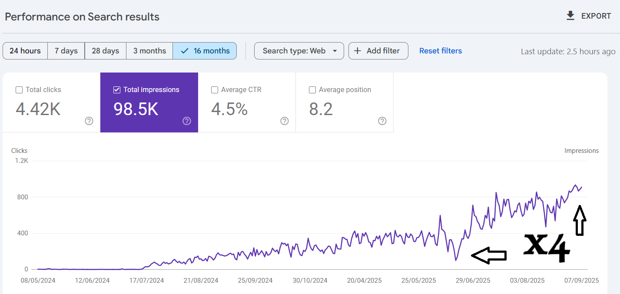Enable the Total clicks checkbox
This screenshot has height=294, width=620.
pos(19,90)
